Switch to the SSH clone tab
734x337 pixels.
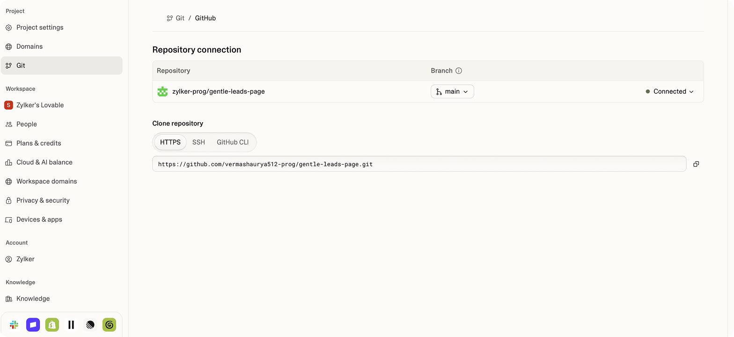[x=198, y=142]
